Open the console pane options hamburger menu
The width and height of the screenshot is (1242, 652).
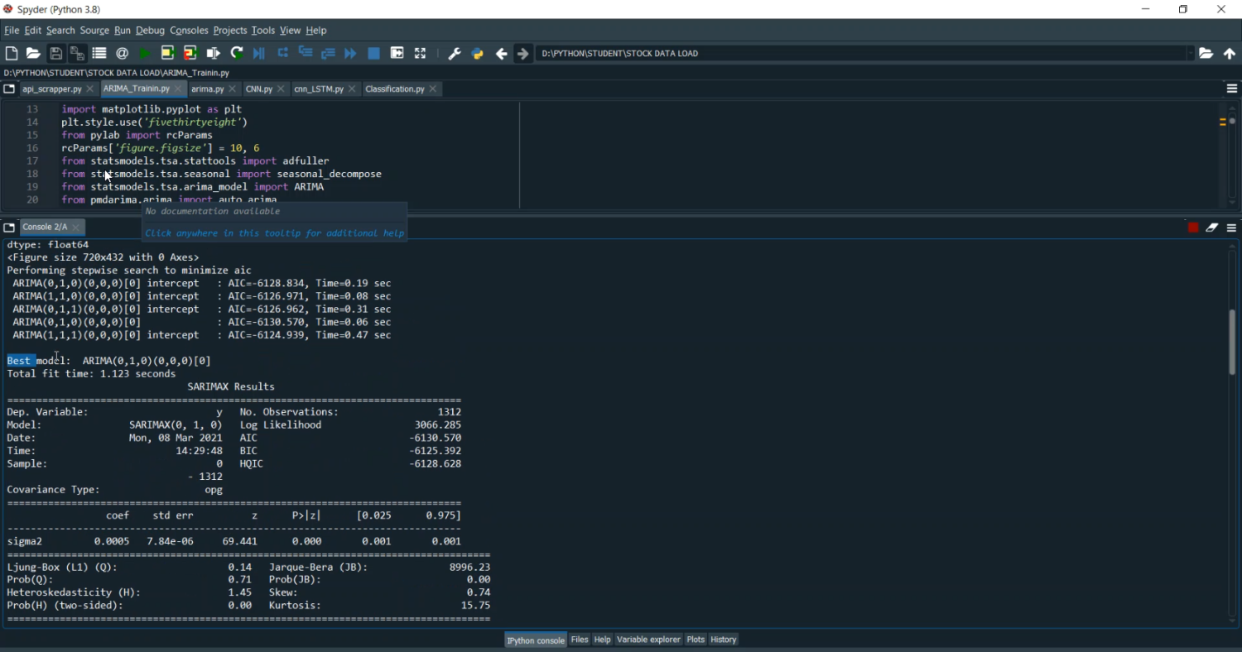(1231, 227)
